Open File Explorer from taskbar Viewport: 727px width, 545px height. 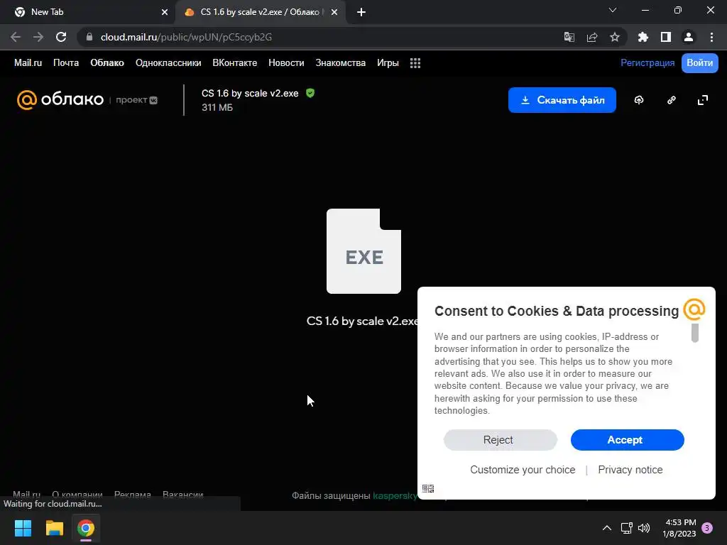[54, 528]
